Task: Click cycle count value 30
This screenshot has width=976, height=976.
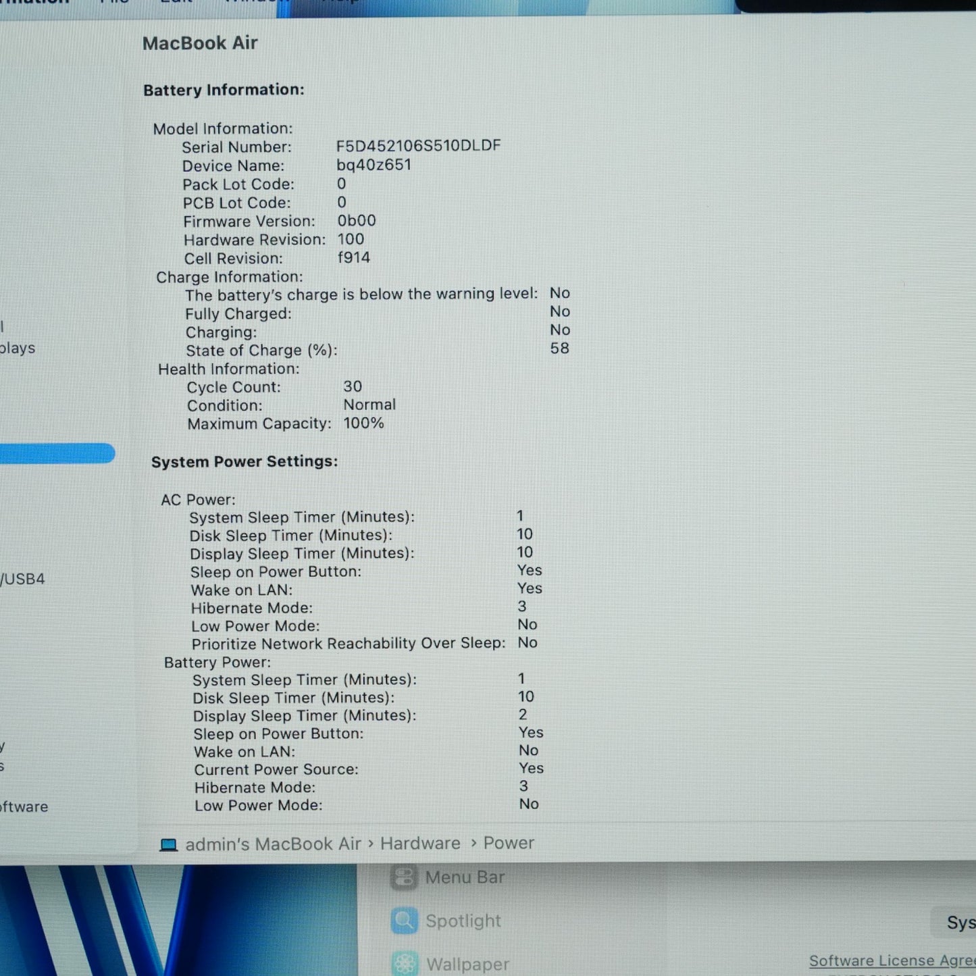Action: [x=353, y=386]
